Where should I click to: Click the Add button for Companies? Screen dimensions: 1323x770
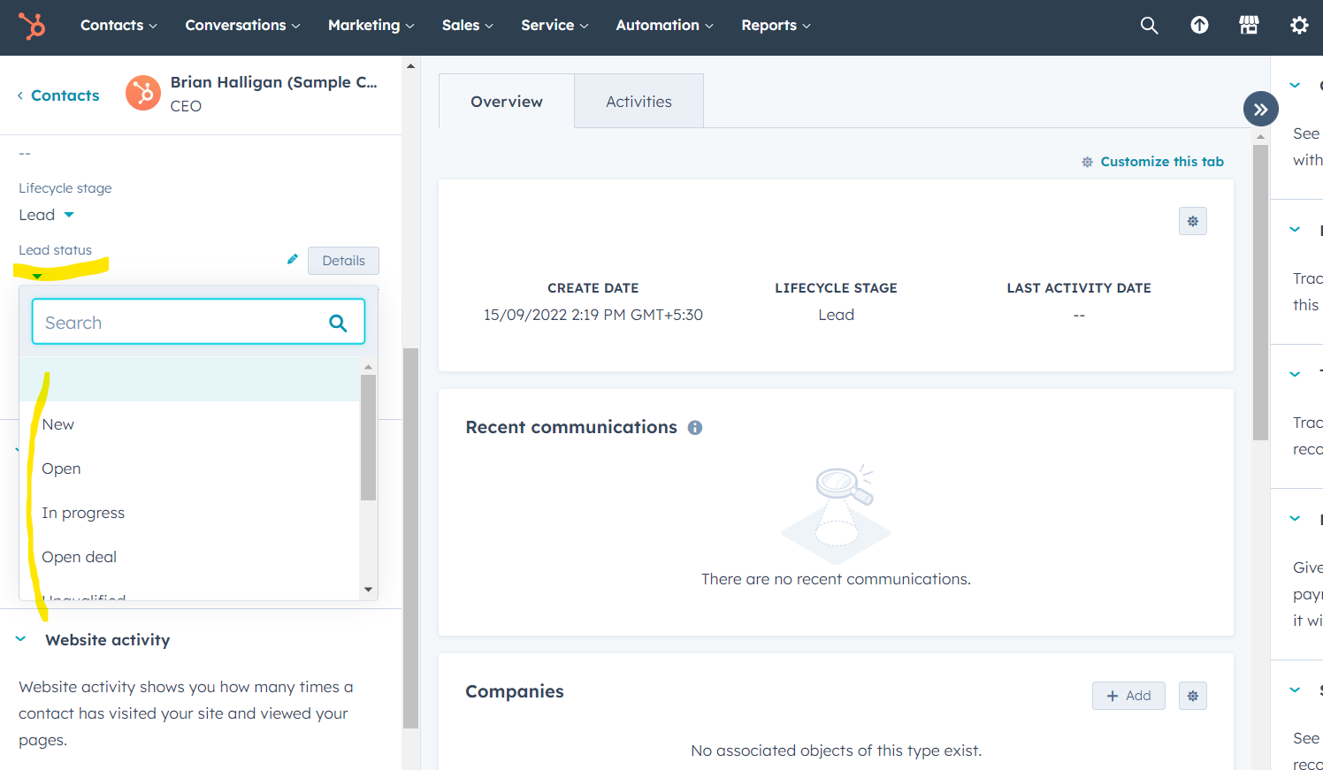pyautogui.click(x=1128, y=696)
